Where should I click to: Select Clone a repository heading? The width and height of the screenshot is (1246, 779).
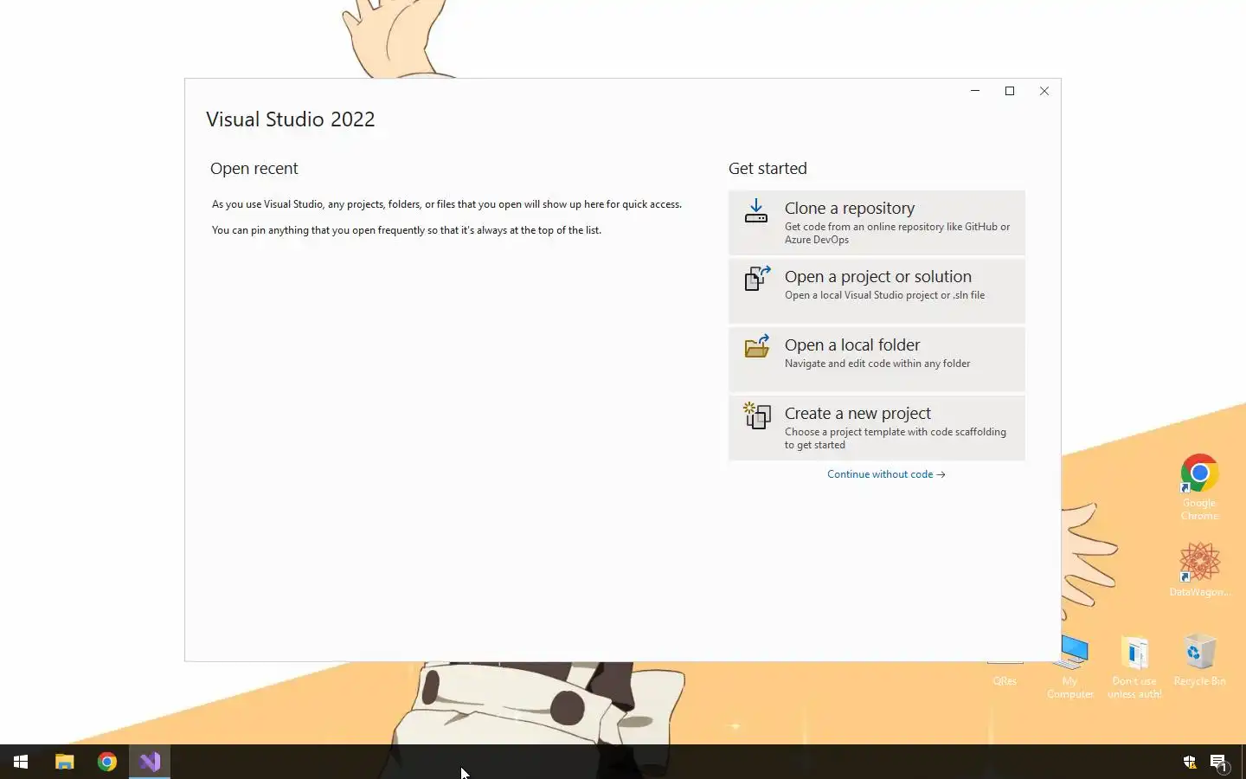click(x=849, y=209)
